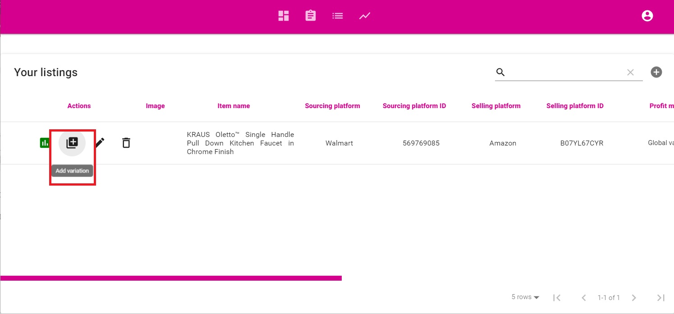Click Add variation icon for KRAUS listing
Viewport: 674px width, 314px height.
coord(72,143)
